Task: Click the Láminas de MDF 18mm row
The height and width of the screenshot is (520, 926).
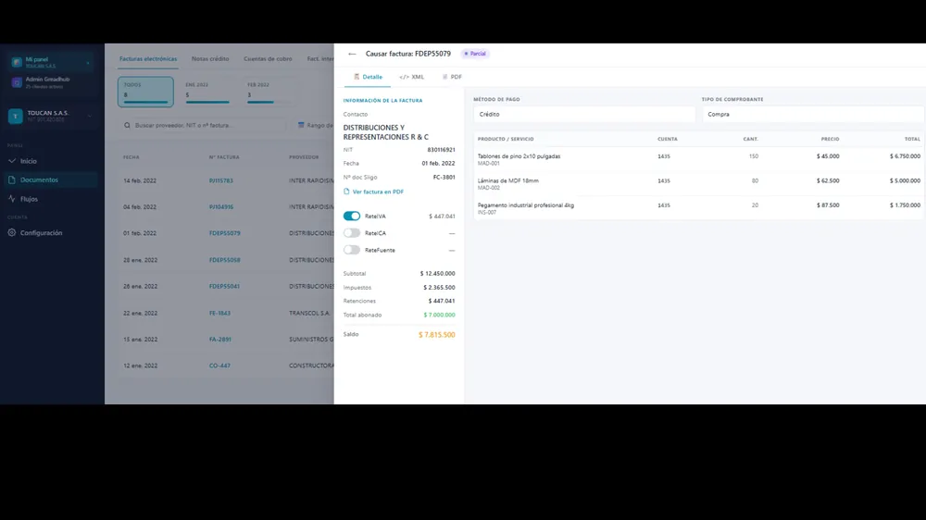Action: (698, 183)
